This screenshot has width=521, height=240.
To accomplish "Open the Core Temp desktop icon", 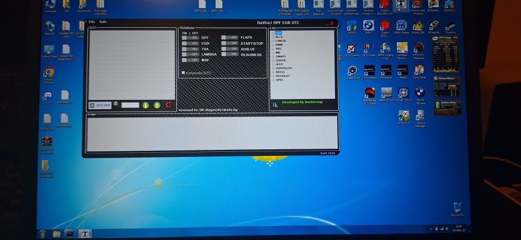I will coord(419,72).
